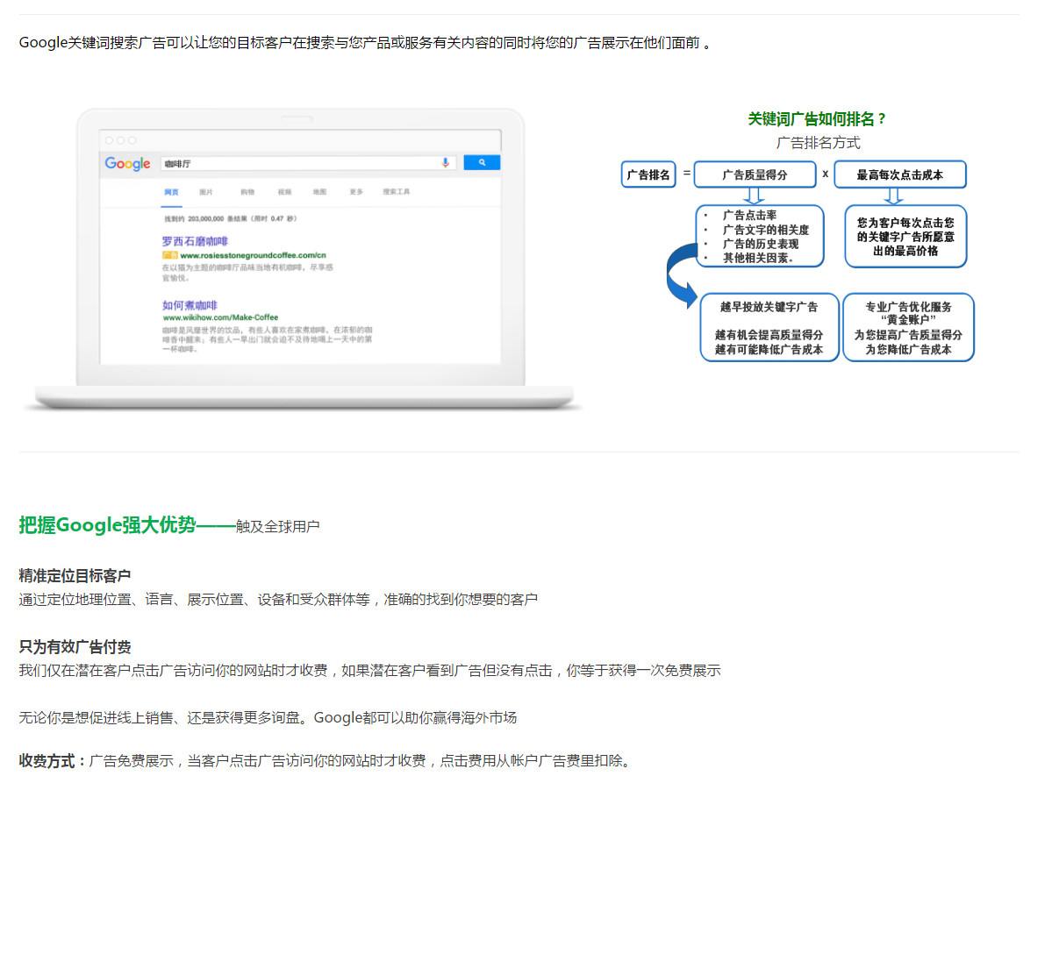1059x961 pixels.
Task: Click the down arrow under 最高每次点击成本
Action: 893,196
